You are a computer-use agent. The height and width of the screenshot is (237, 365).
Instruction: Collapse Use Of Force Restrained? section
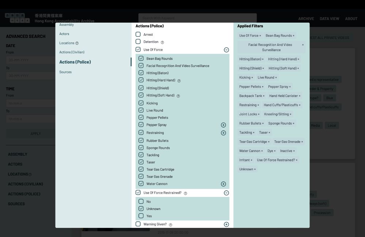(x=226, y=193)
